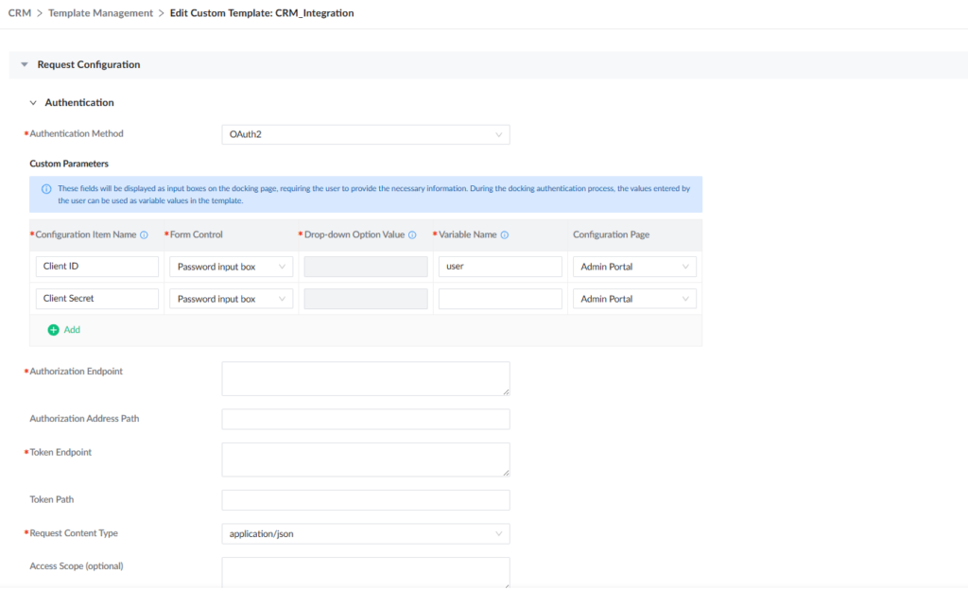Click the Variable Name field containing user

[x=500, y=267]
